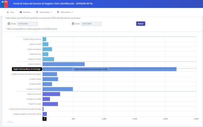Click the cross icon beside Defunciones
Viewport: 203px width, 127px height.
coord(58,12)
